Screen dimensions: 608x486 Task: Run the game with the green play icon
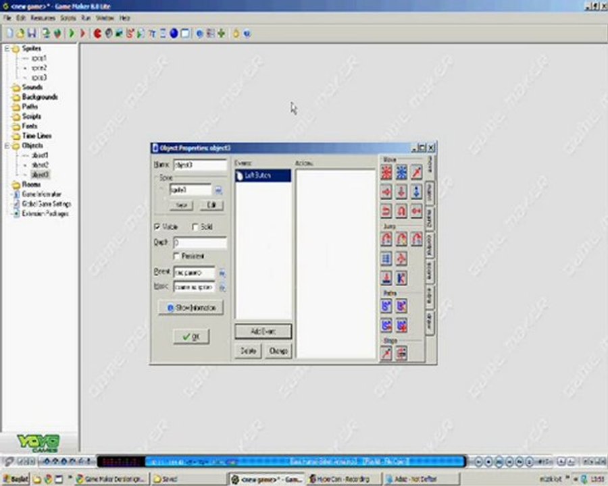[72, 33]
